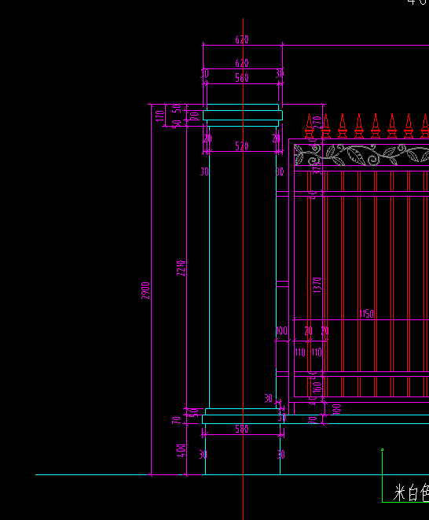Select the 170 cap height dimension

coord(159,116)
